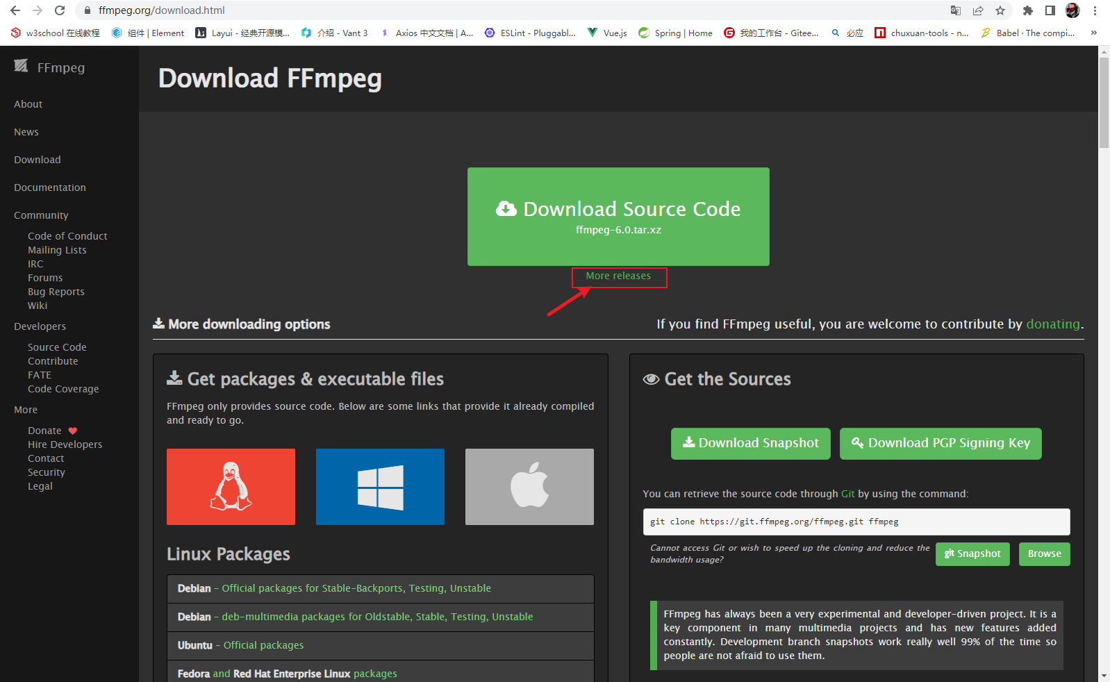Open Debian deb-multimedia packages row
The width and height of the screenshot is (1110, 682).
(x=381, y=617)
